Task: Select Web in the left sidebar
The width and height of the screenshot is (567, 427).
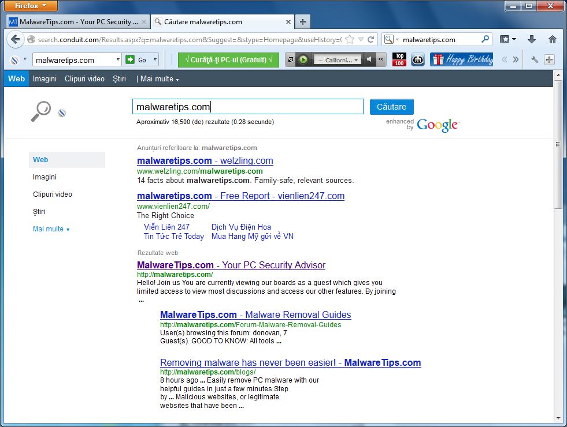Action: coord(67,159)
